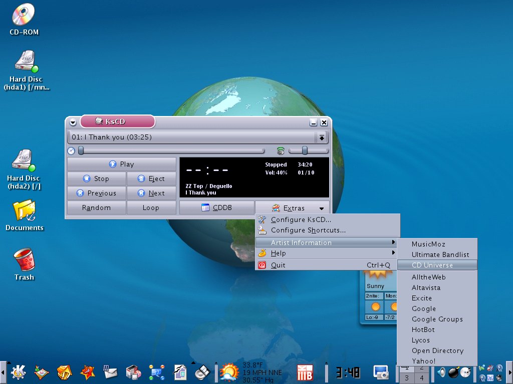This screenshot has width=513, height=384.
Task: Open the Trash desktop icon
Action: [24, 260]
